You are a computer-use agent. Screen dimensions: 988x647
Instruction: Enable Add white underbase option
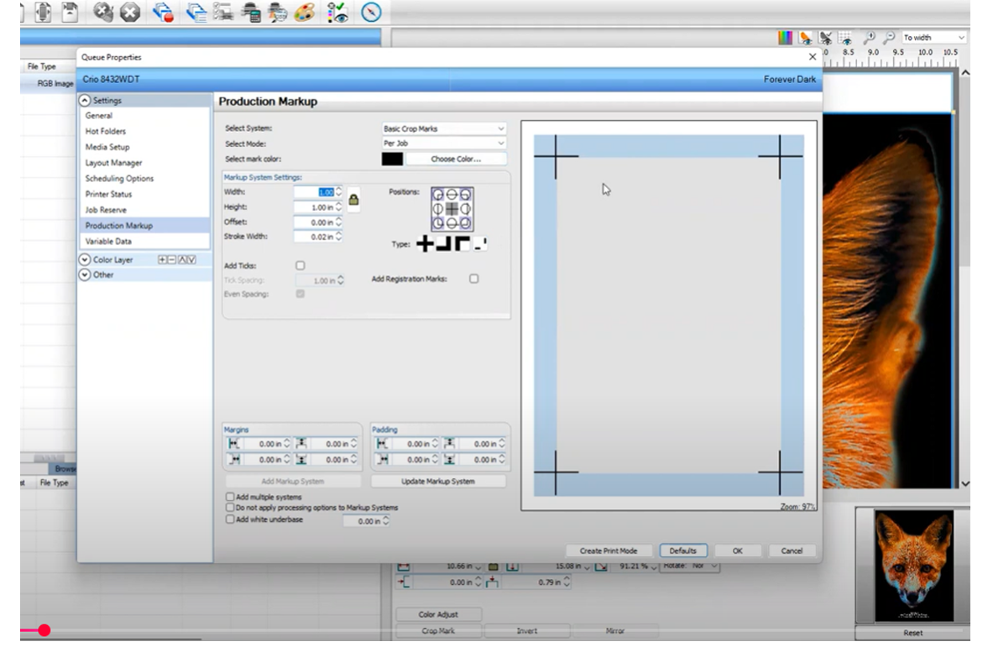(x=231, y=519)
